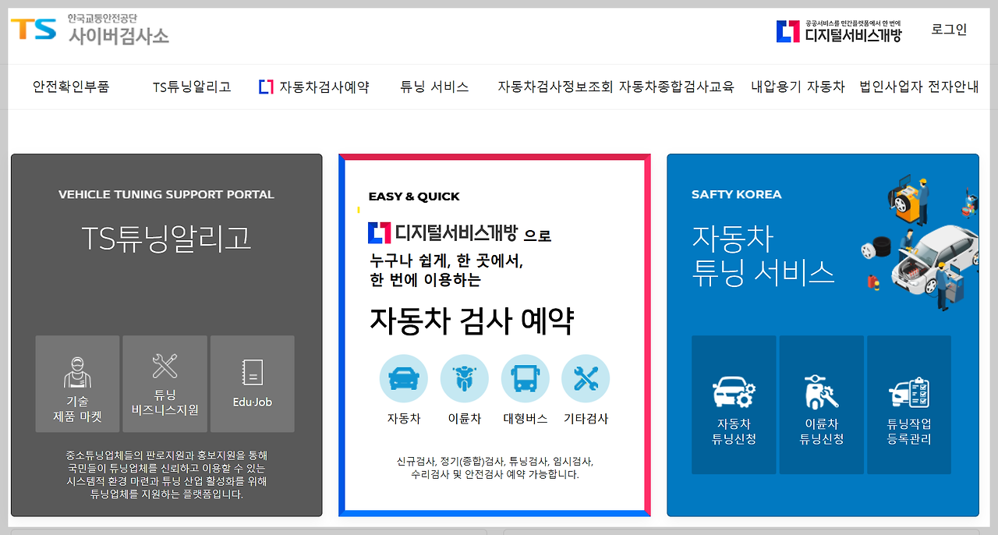Click the inspection types description text
998x535 pixels.
point(494,467)
